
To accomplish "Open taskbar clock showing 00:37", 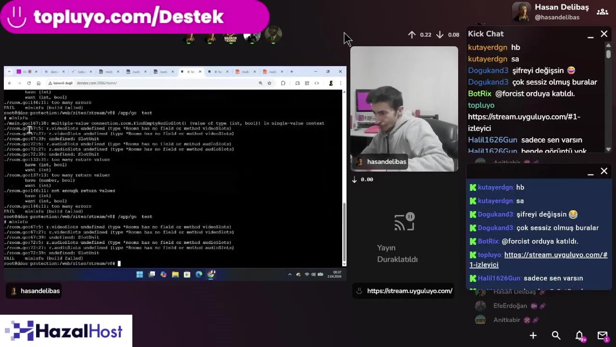I will 334,274.
